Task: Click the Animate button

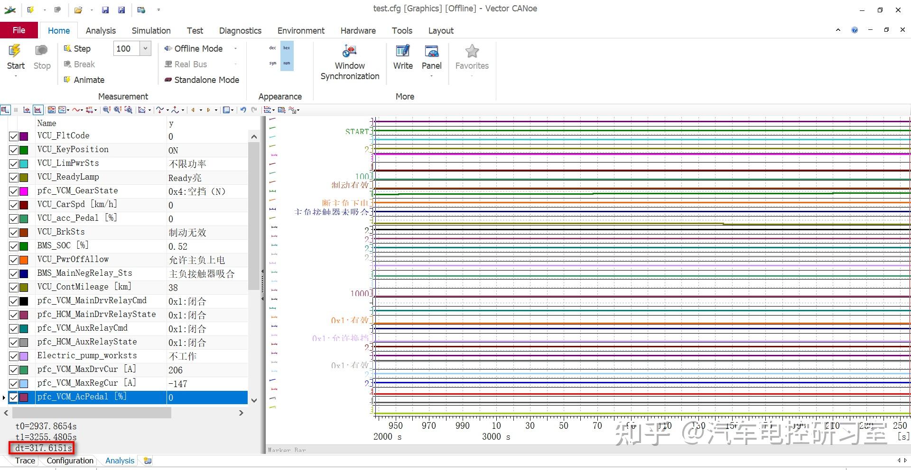Action: (x=89, y=80)
